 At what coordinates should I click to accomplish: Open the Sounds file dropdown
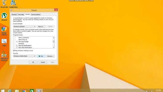pyautogui.click(x=24, y=56)
